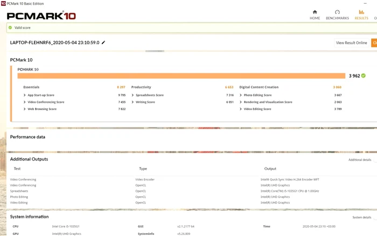Click the Valid score message text

[23, 27]
